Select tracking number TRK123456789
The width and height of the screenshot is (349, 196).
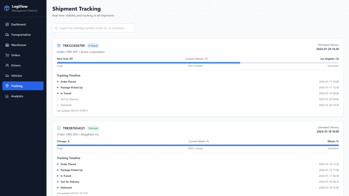[74, 46]
